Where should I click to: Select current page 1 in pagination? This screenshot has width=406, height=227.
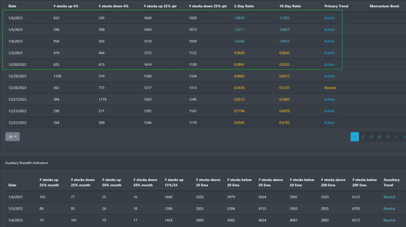(355, 137)
